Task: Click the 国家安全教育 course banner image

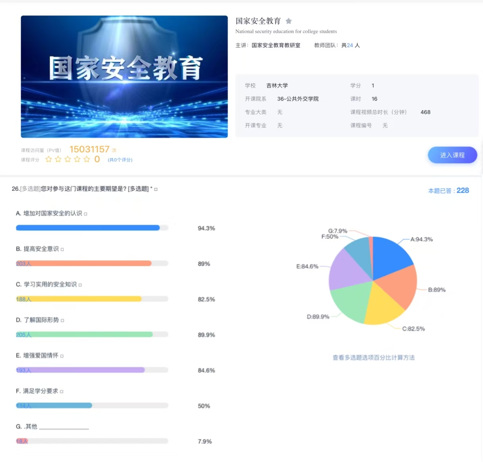Action: [x=124, y=77]
